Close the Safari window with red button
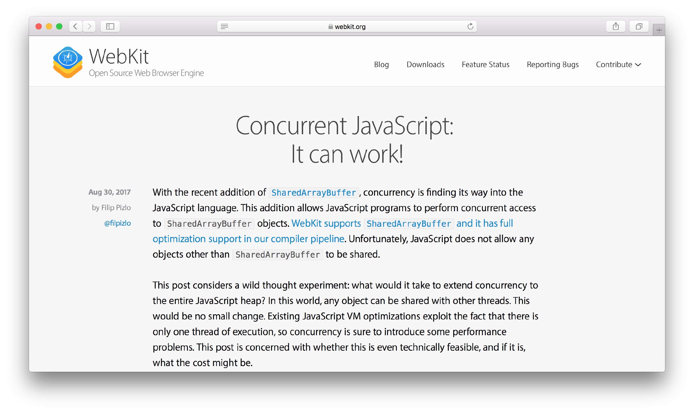694x413 pixels. [x=39, y=26]
